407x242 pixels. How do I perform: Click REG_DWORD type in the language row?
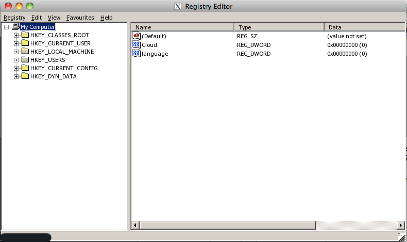tap(253, 54)
